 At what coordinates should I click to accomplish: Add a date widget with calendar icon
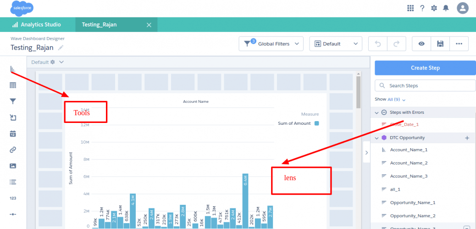tap(13, 134)
